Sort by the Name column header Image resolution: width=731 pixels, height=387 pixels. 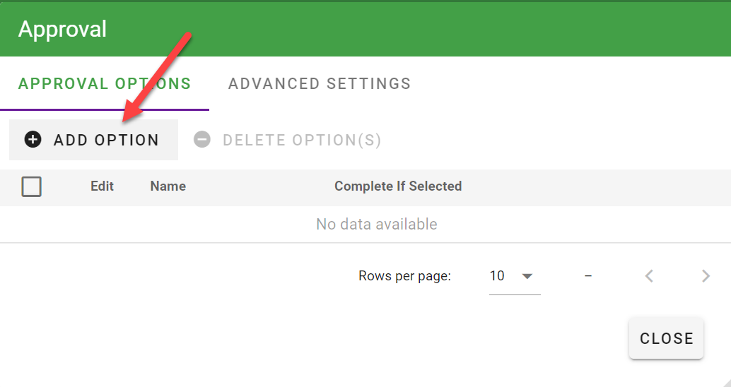point(168,186)
